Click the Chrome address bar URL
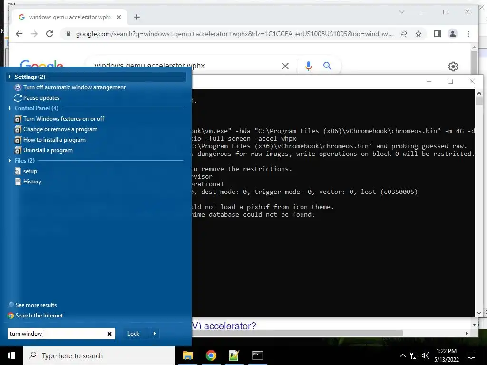 click(234, 34)
